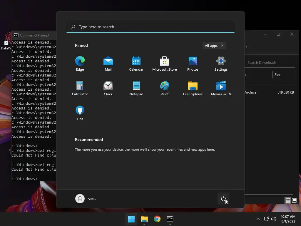Screen dimensions: 301x226
Task: Sort by the Size column in Explorer
Action: coord(284,75)
